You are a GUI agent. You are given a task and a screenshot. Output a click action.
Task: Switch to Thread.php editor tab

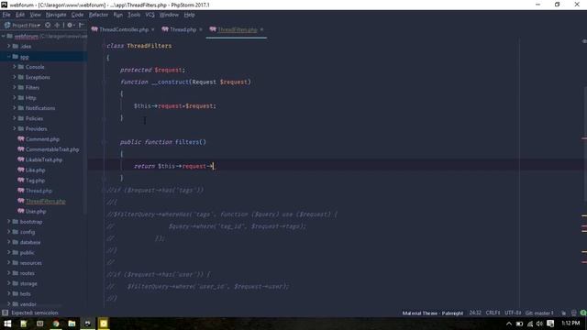click(x=183, y=29)
